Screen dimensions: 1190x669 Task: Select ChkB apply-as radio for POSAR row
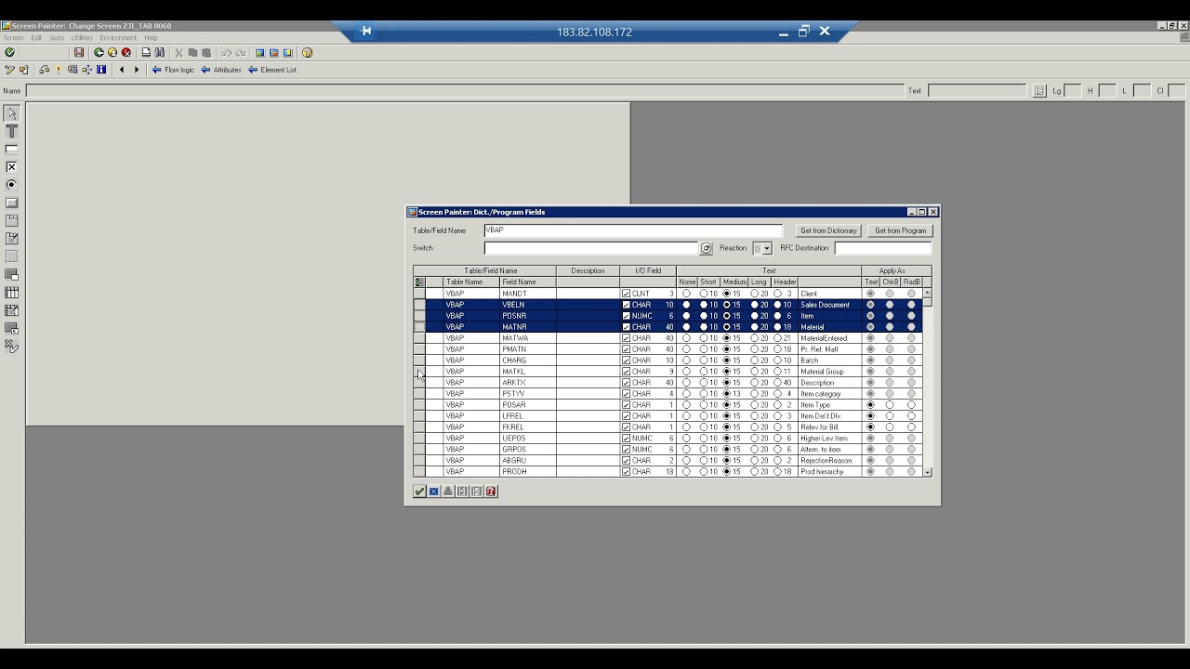point(890,405)
